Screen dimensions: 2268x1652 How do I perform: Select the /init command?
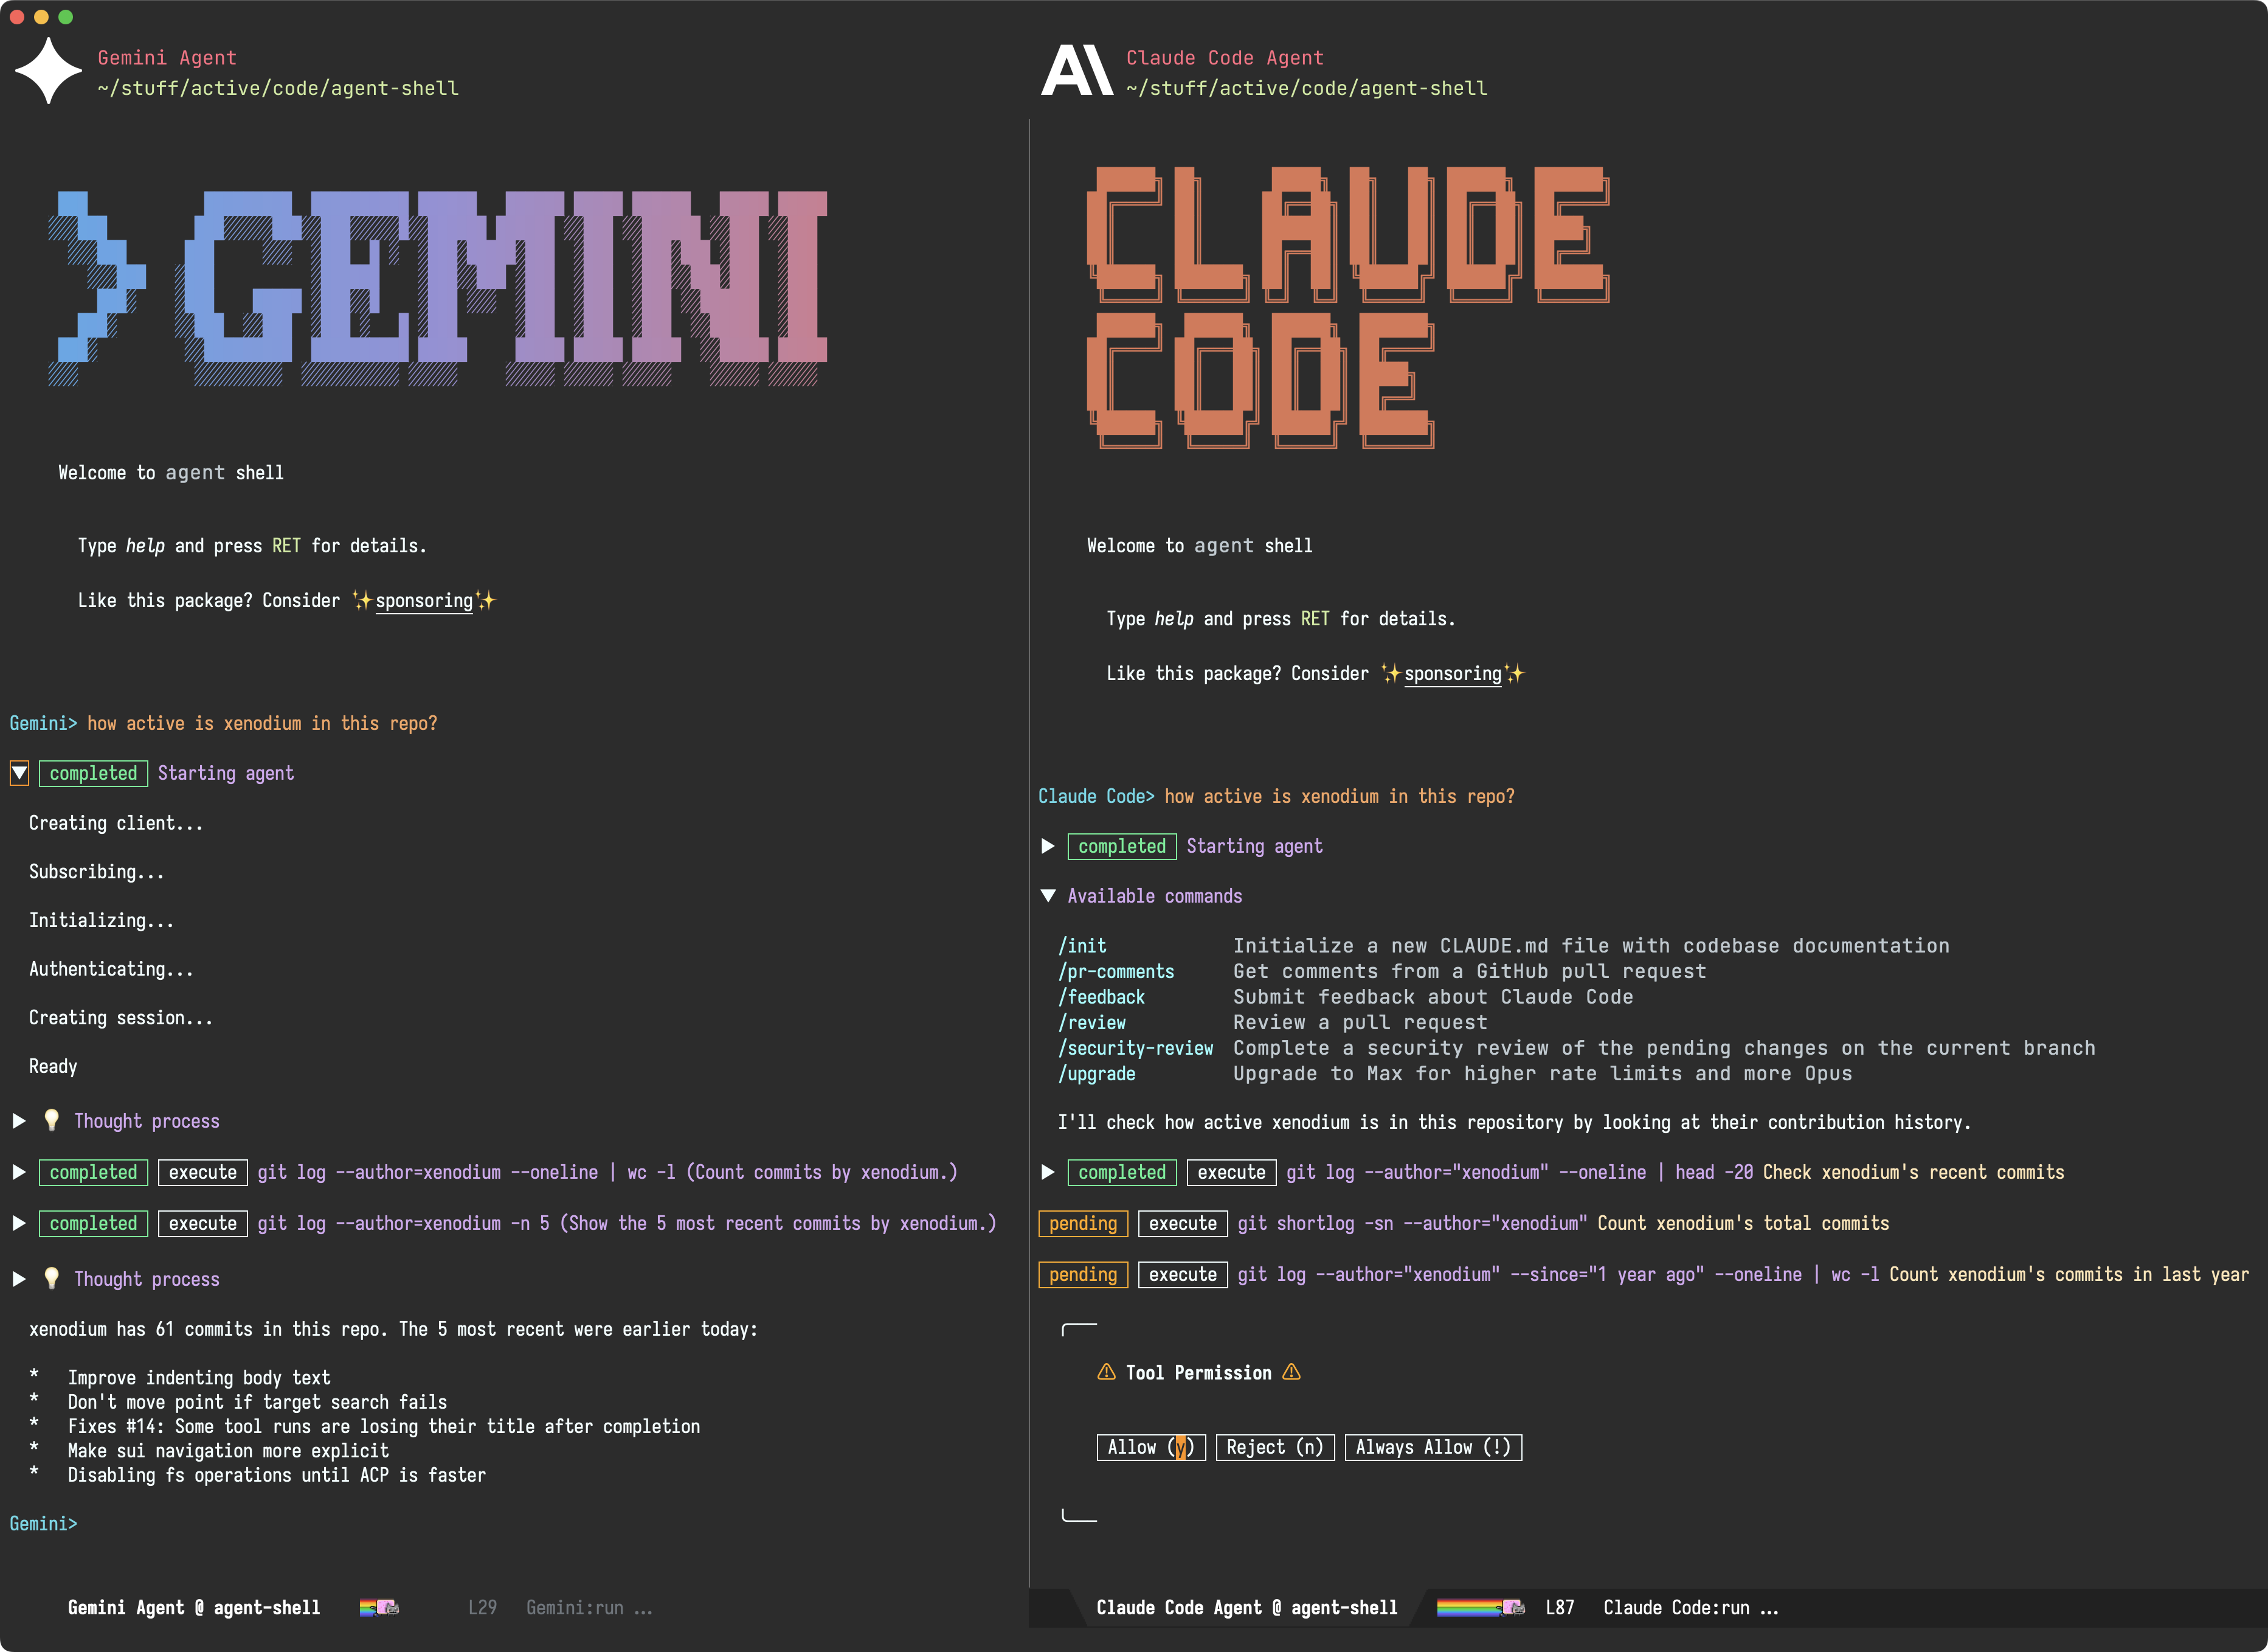(1082, 946)
